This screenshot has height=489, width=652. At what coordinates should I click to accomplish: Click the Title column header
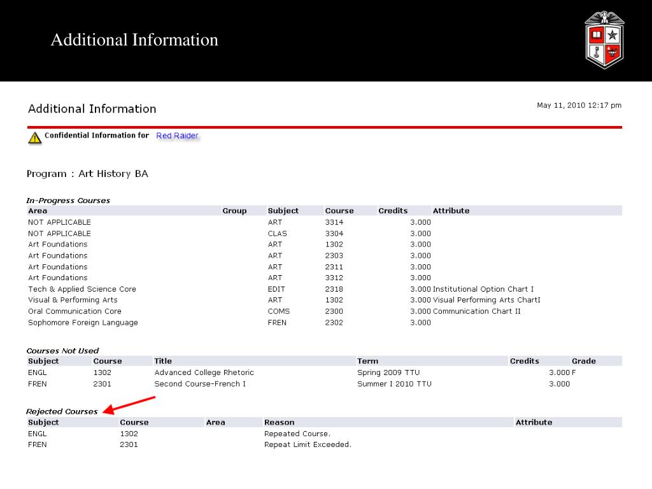[x=163, y=361]
